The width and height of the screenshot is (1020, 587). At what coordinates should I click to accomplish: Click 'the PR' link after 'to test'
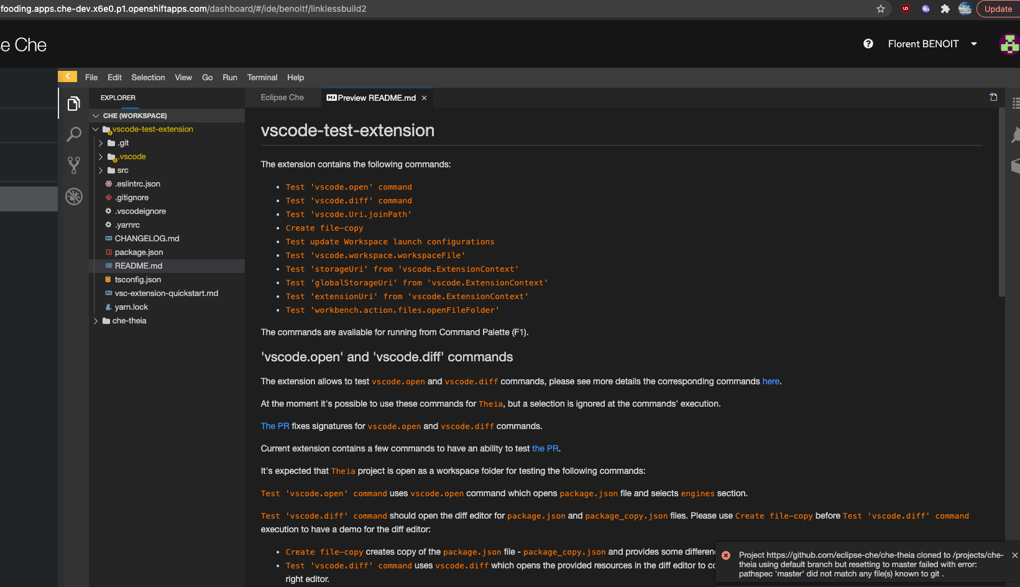point(545,449)
